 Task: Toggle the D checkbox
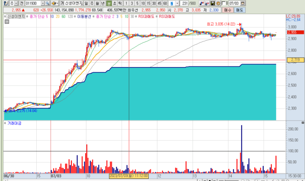(223, 3)
